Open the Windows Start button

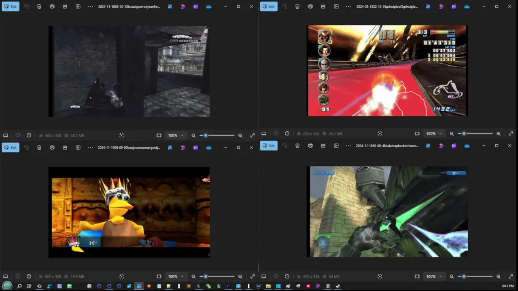click(x=8, y=286)
